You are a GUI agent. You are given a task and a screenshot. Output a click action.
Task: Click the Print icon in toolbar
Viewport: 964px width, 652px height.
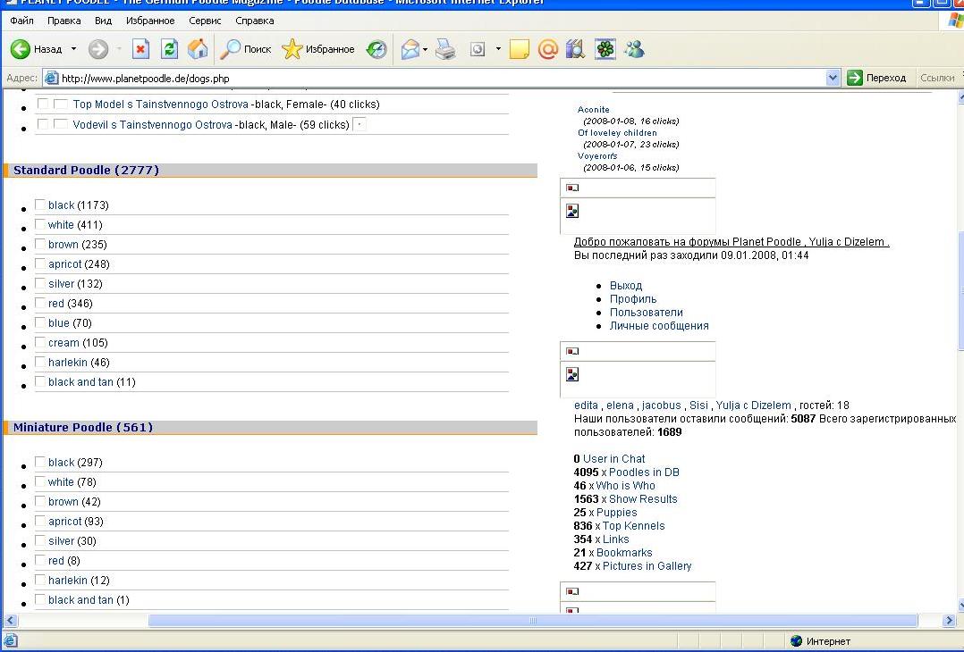445,50
